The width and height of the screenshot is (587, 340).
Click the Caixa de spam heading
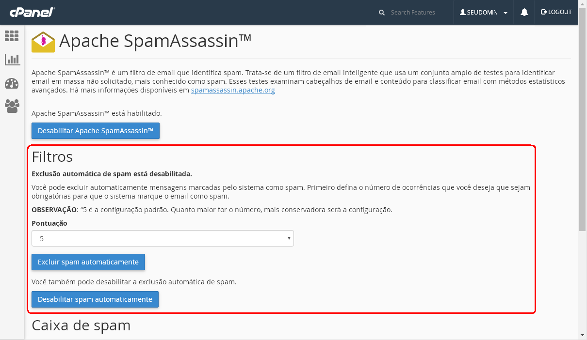pos(81,325)
